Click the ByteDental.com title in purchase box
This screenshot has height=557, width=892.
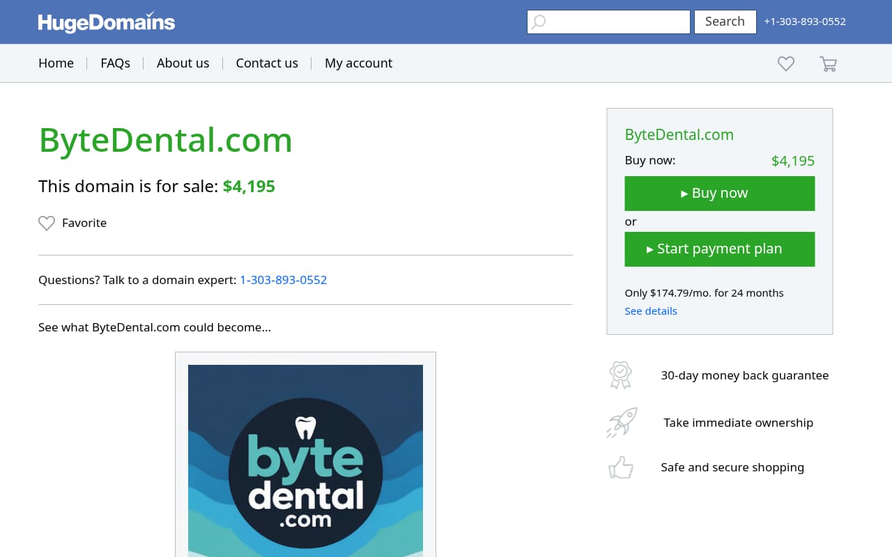tap(679, 134)
